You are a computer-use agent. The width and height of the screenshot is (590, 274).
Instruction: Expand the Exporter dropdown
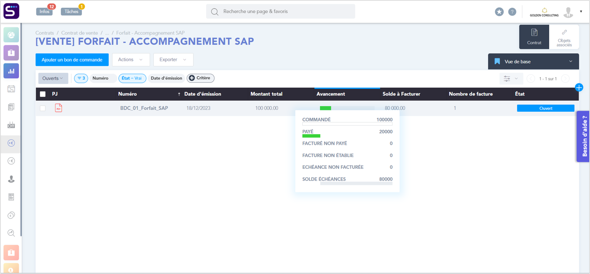coord(173,60)
